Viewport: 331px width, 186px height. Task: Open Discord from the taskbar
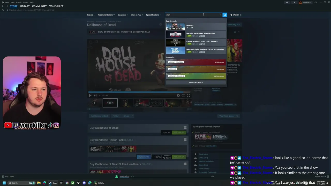point(84,183)
